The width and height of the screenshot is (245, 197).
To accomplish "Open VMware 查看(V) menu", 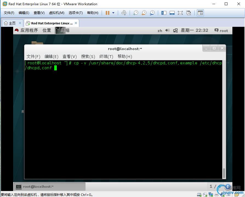I will [39, 13].
